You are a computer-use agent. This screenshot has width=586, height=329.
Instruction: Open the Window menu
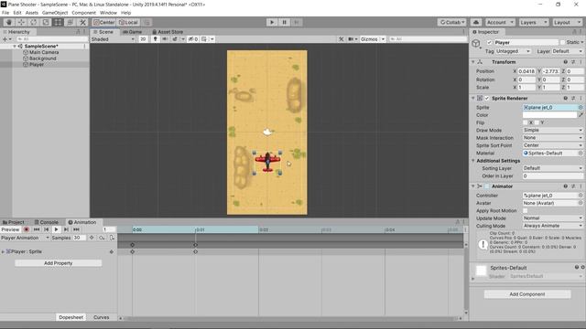tap(108, 13)
